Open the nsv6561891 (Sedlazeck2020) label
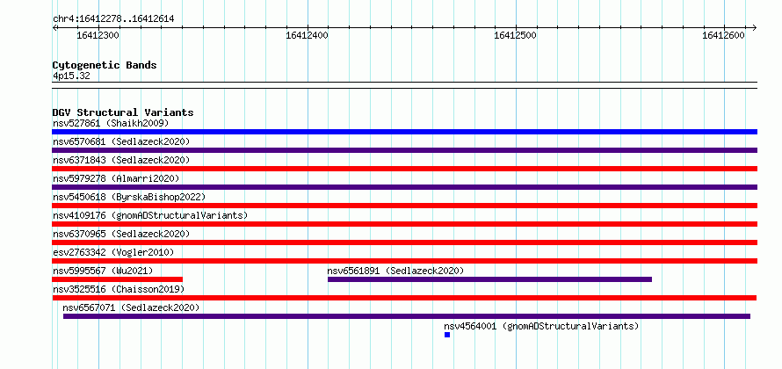Screen dimensions: 782x369 (x=395, y=271)
